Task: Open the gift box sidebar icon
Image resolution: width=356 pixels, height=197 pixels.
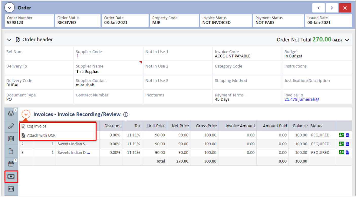Action: (x=11, y=164)
